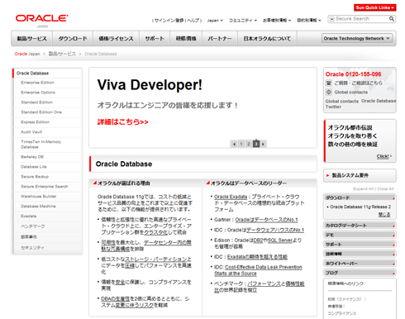Open the パートナー main menu
Image resolution: width=405 pixels, height=319 pixels.
click(x=220, y=39)
